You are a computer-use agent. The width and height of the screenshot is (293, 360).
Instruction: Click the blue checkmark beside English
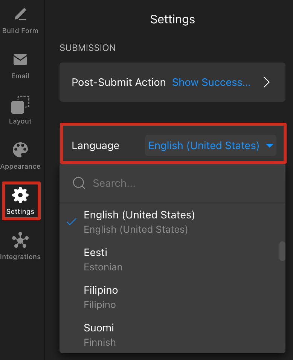click(72, 221)
